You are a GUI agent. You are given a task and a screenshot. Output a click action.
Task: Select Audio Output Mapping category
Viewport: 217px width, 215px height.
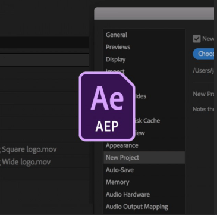click(137, 207)
